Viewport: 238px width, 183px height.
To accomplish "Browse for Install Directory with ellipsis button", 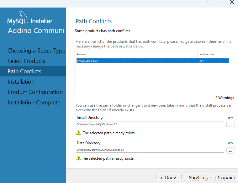I will (x=230, y=125).
